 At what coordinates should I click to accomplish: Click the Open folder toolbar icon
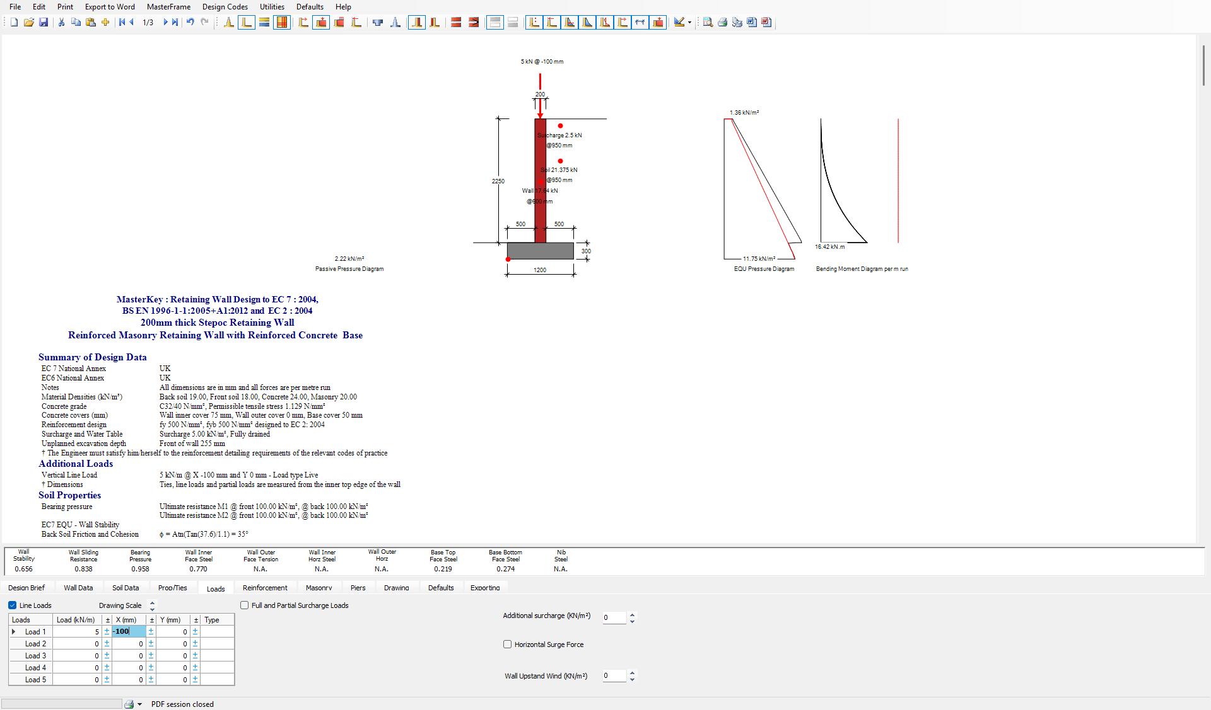pos(28,22)
